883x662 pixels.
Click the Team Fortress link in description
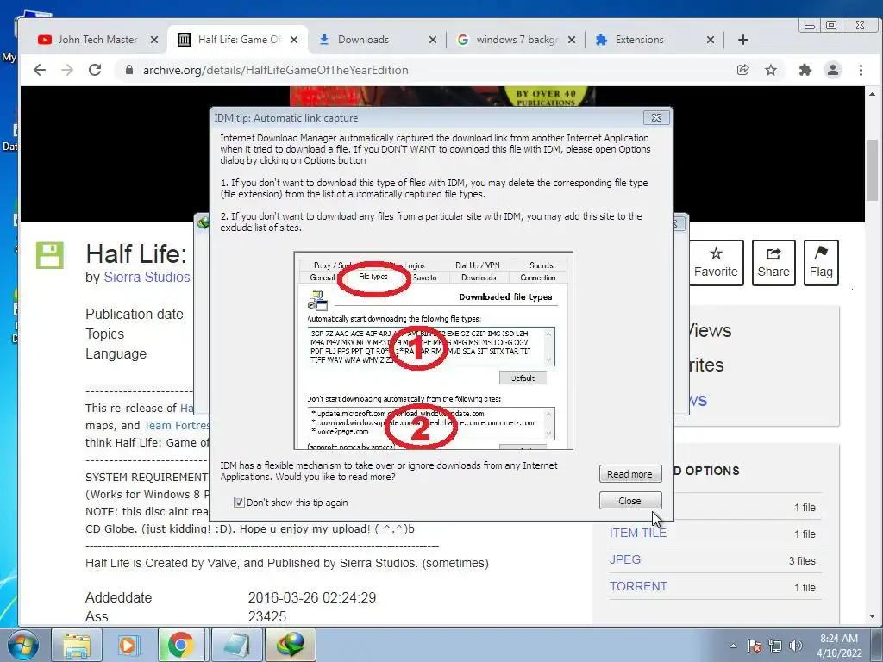coord(176,425)
